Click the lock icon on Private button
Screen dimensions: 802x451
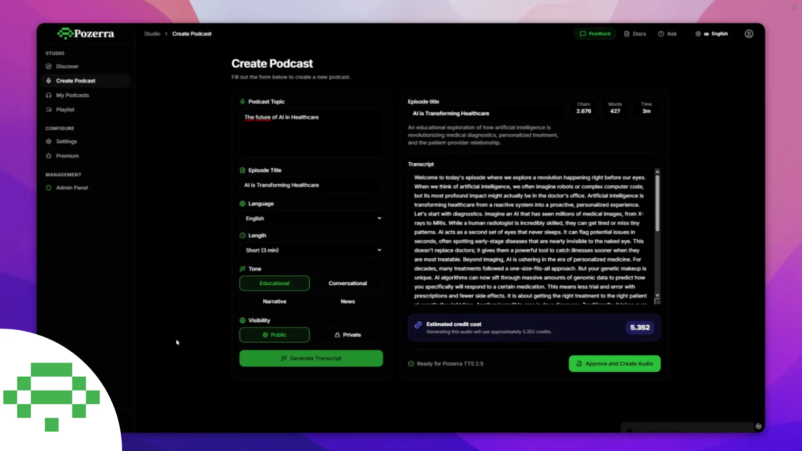point(337,335)
